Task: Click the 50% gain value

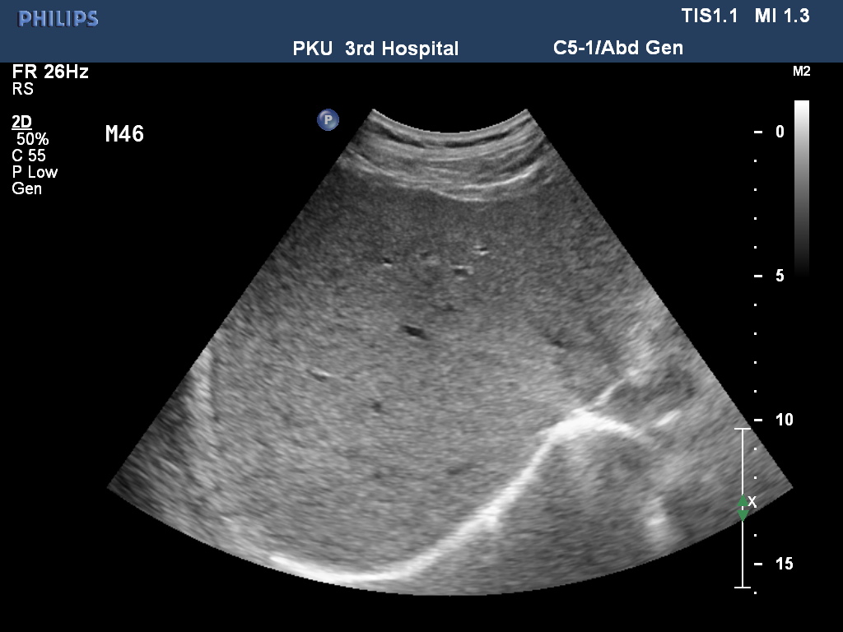Action: point(33,140)
